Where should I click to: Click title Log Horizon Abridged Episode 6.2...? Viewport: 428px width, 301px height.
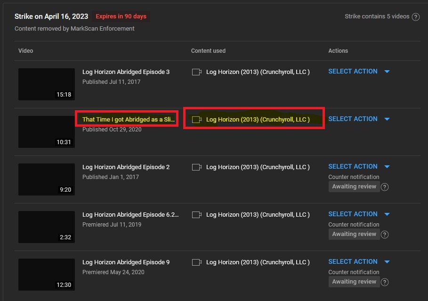click(130, 214)
